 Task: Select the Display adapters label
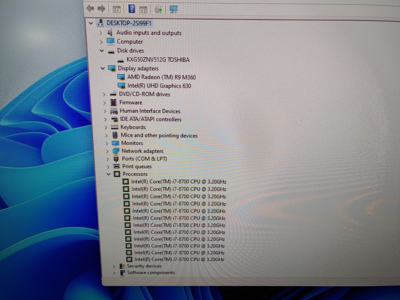coord(138,68)
